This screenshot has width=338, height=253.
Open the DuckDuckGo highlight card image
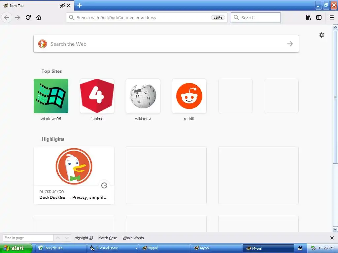[x=74, y=166]
